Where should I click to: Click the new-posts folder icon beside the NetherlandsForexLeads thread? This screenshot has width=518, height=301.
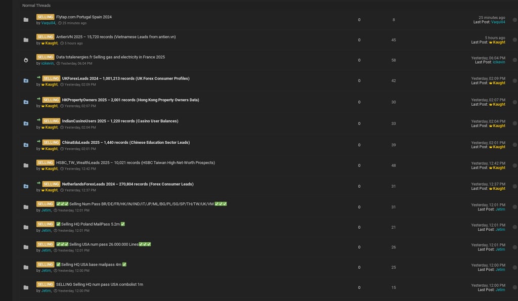coord(26,186)
